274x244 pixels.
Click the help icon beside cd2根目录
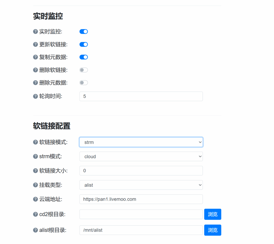point(35,214)
